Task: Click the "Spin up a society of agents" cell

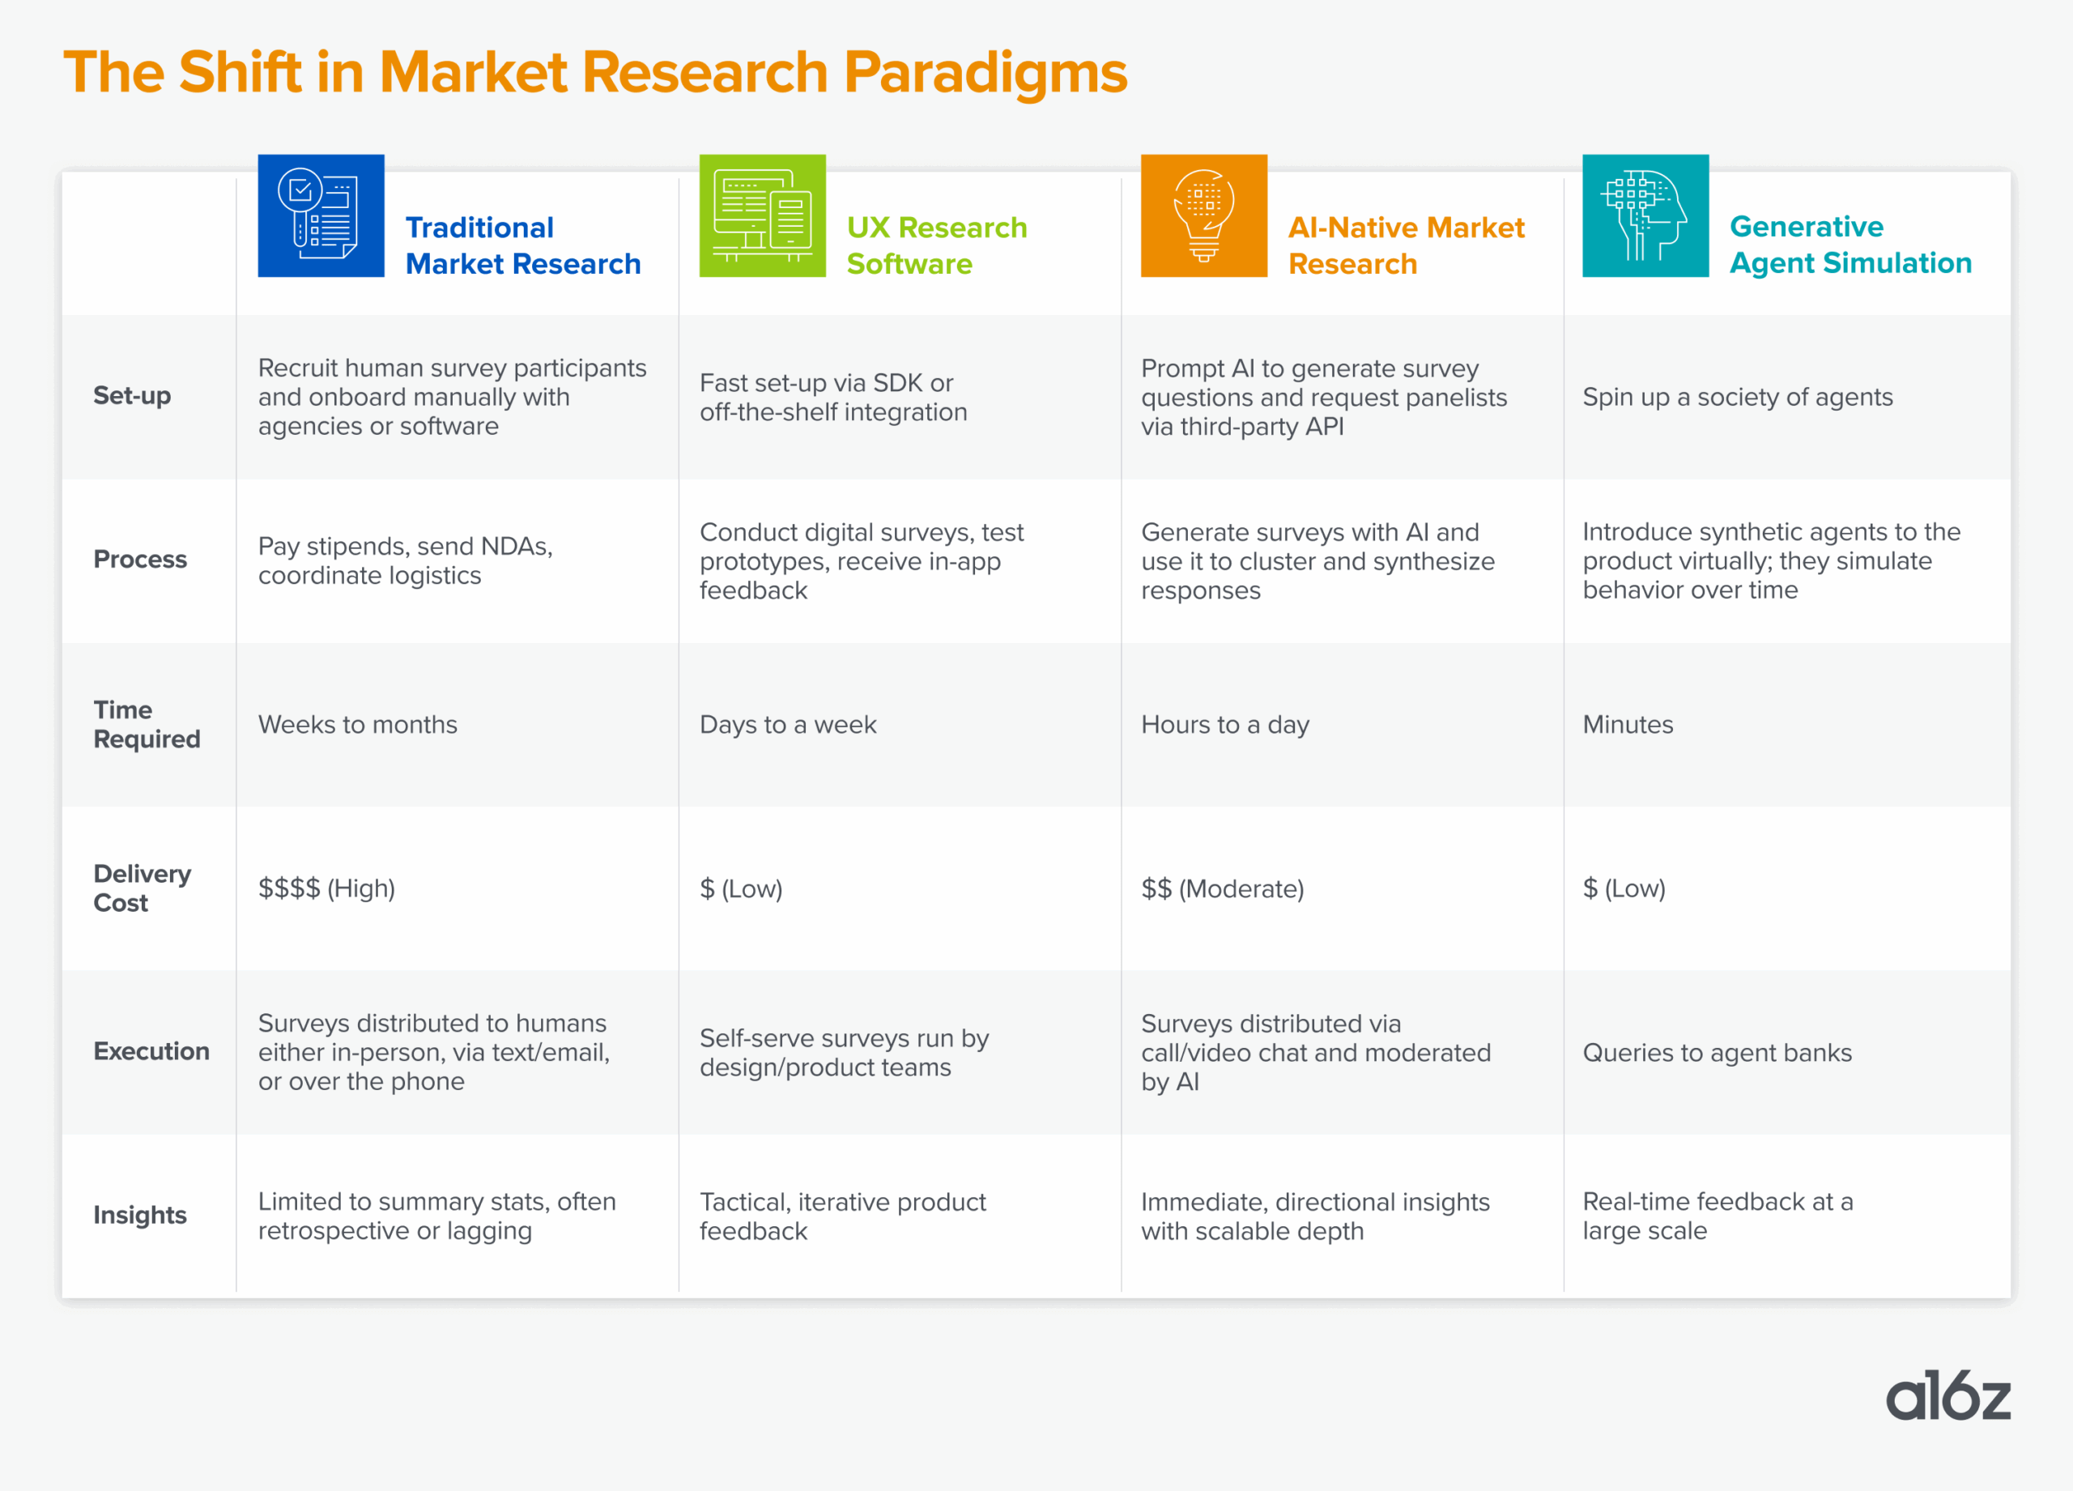Action: (1737, 397)
